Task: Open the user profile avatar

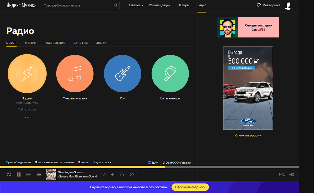Action: [288, 5]
